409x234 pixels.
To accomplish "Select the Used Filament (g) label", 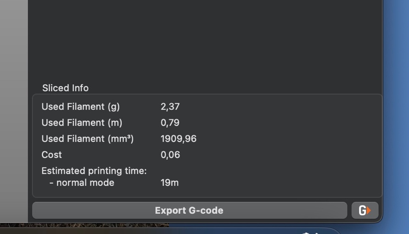I will [81, 106].
